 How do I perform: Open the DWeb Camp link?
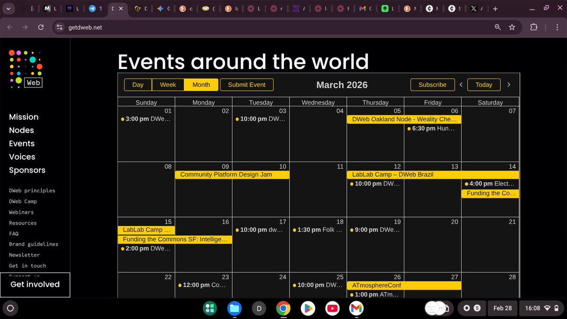[x=23, y=201]
